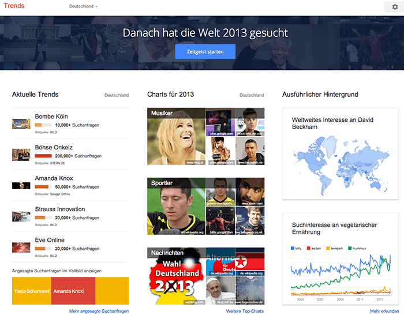Click the Böhse Onkelz thumbnail image
The width and height of the screenshot is (404, 315).
21,155
